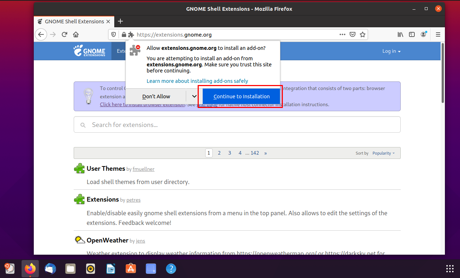Open the Firefox home page
Screen dimensions: 460x278
click(76, 34)
